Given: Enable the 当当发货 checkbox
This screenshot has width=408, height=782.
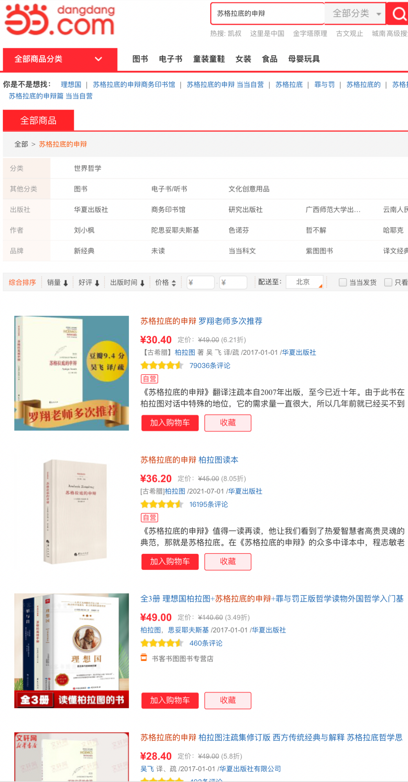Looking at the screenshot, I should pyautogui.click(x=343, y=282).
